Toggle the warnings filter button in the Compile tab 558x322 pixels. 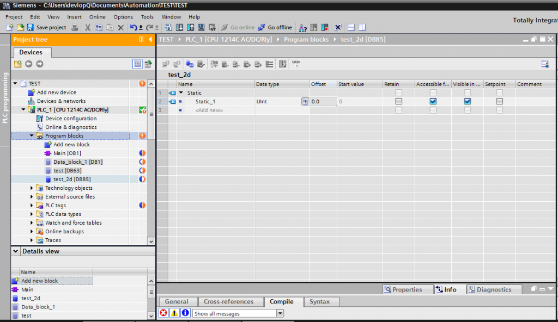click(174, 313)
